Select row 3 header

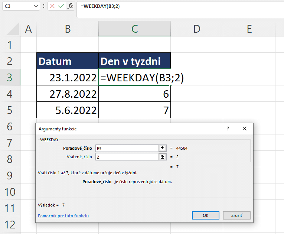(x=10, y=77)
